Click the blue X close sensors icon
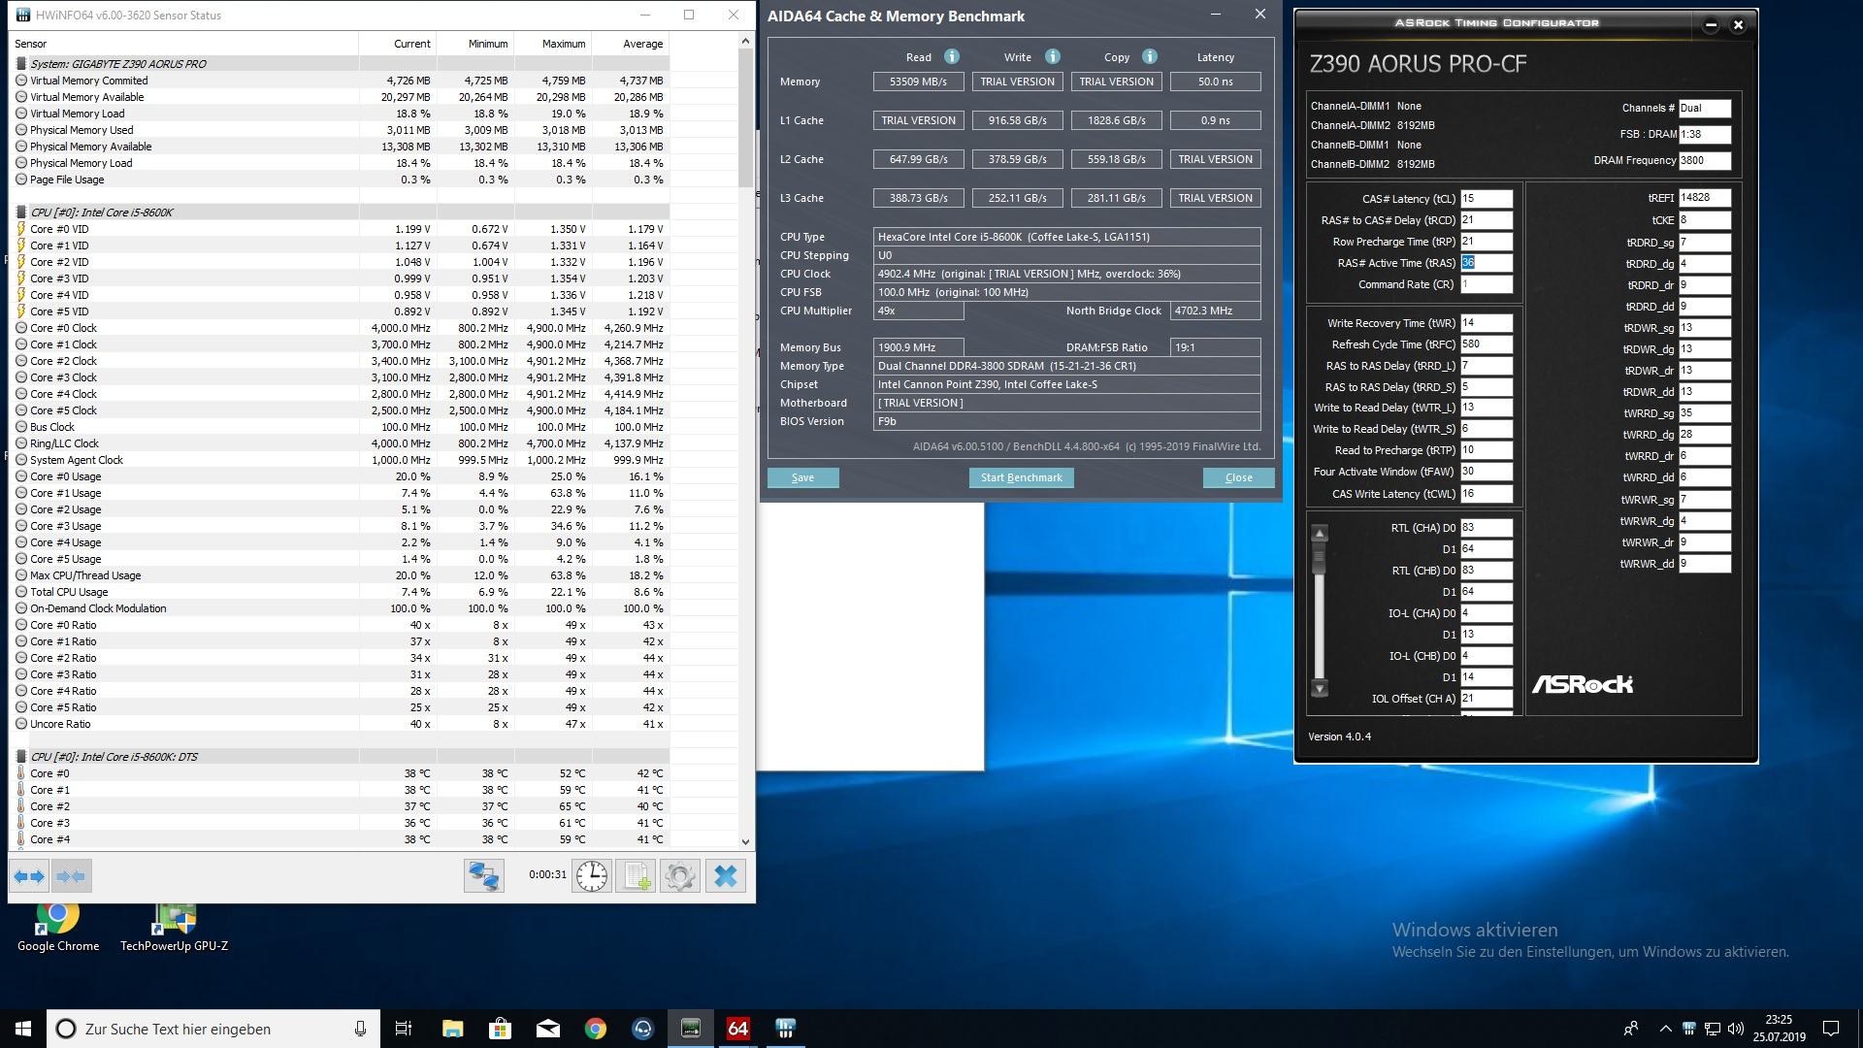Image resolution: width=1863 pixels, height=1048 pixels. pos(725,876)
